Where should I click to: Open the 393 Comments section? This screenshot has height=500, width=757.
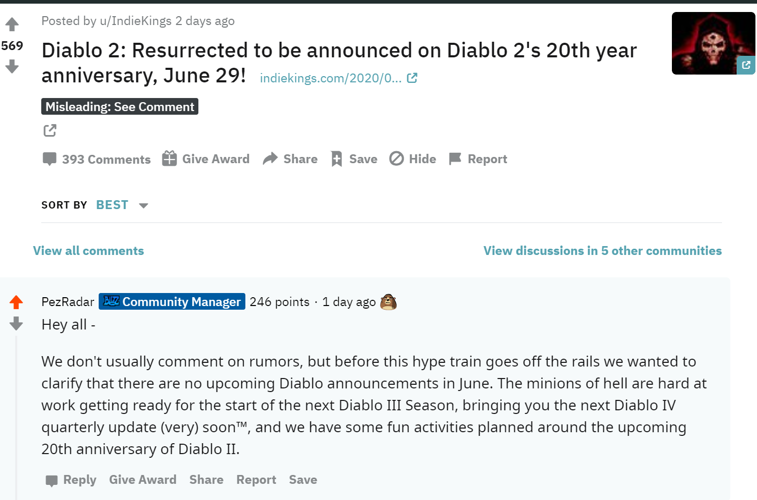coord(97,159)
